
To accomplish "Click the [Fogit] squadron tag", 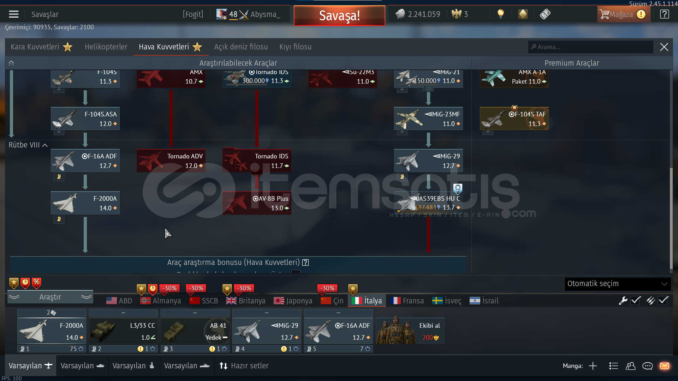I will point(193,14).
